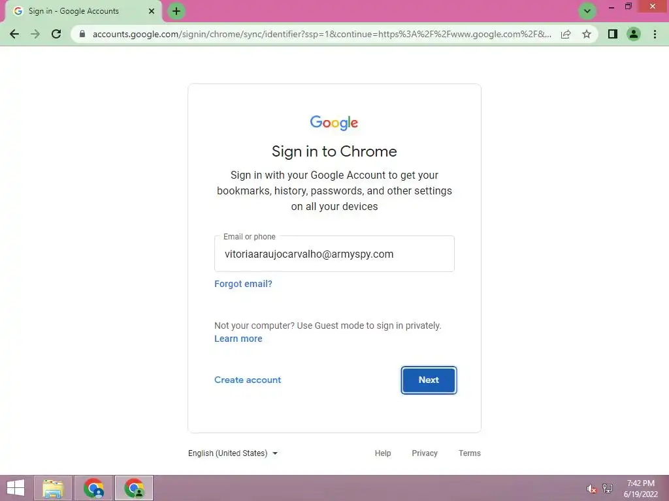
Task: Open a new tab with the plus button
Action: [176, 11]
